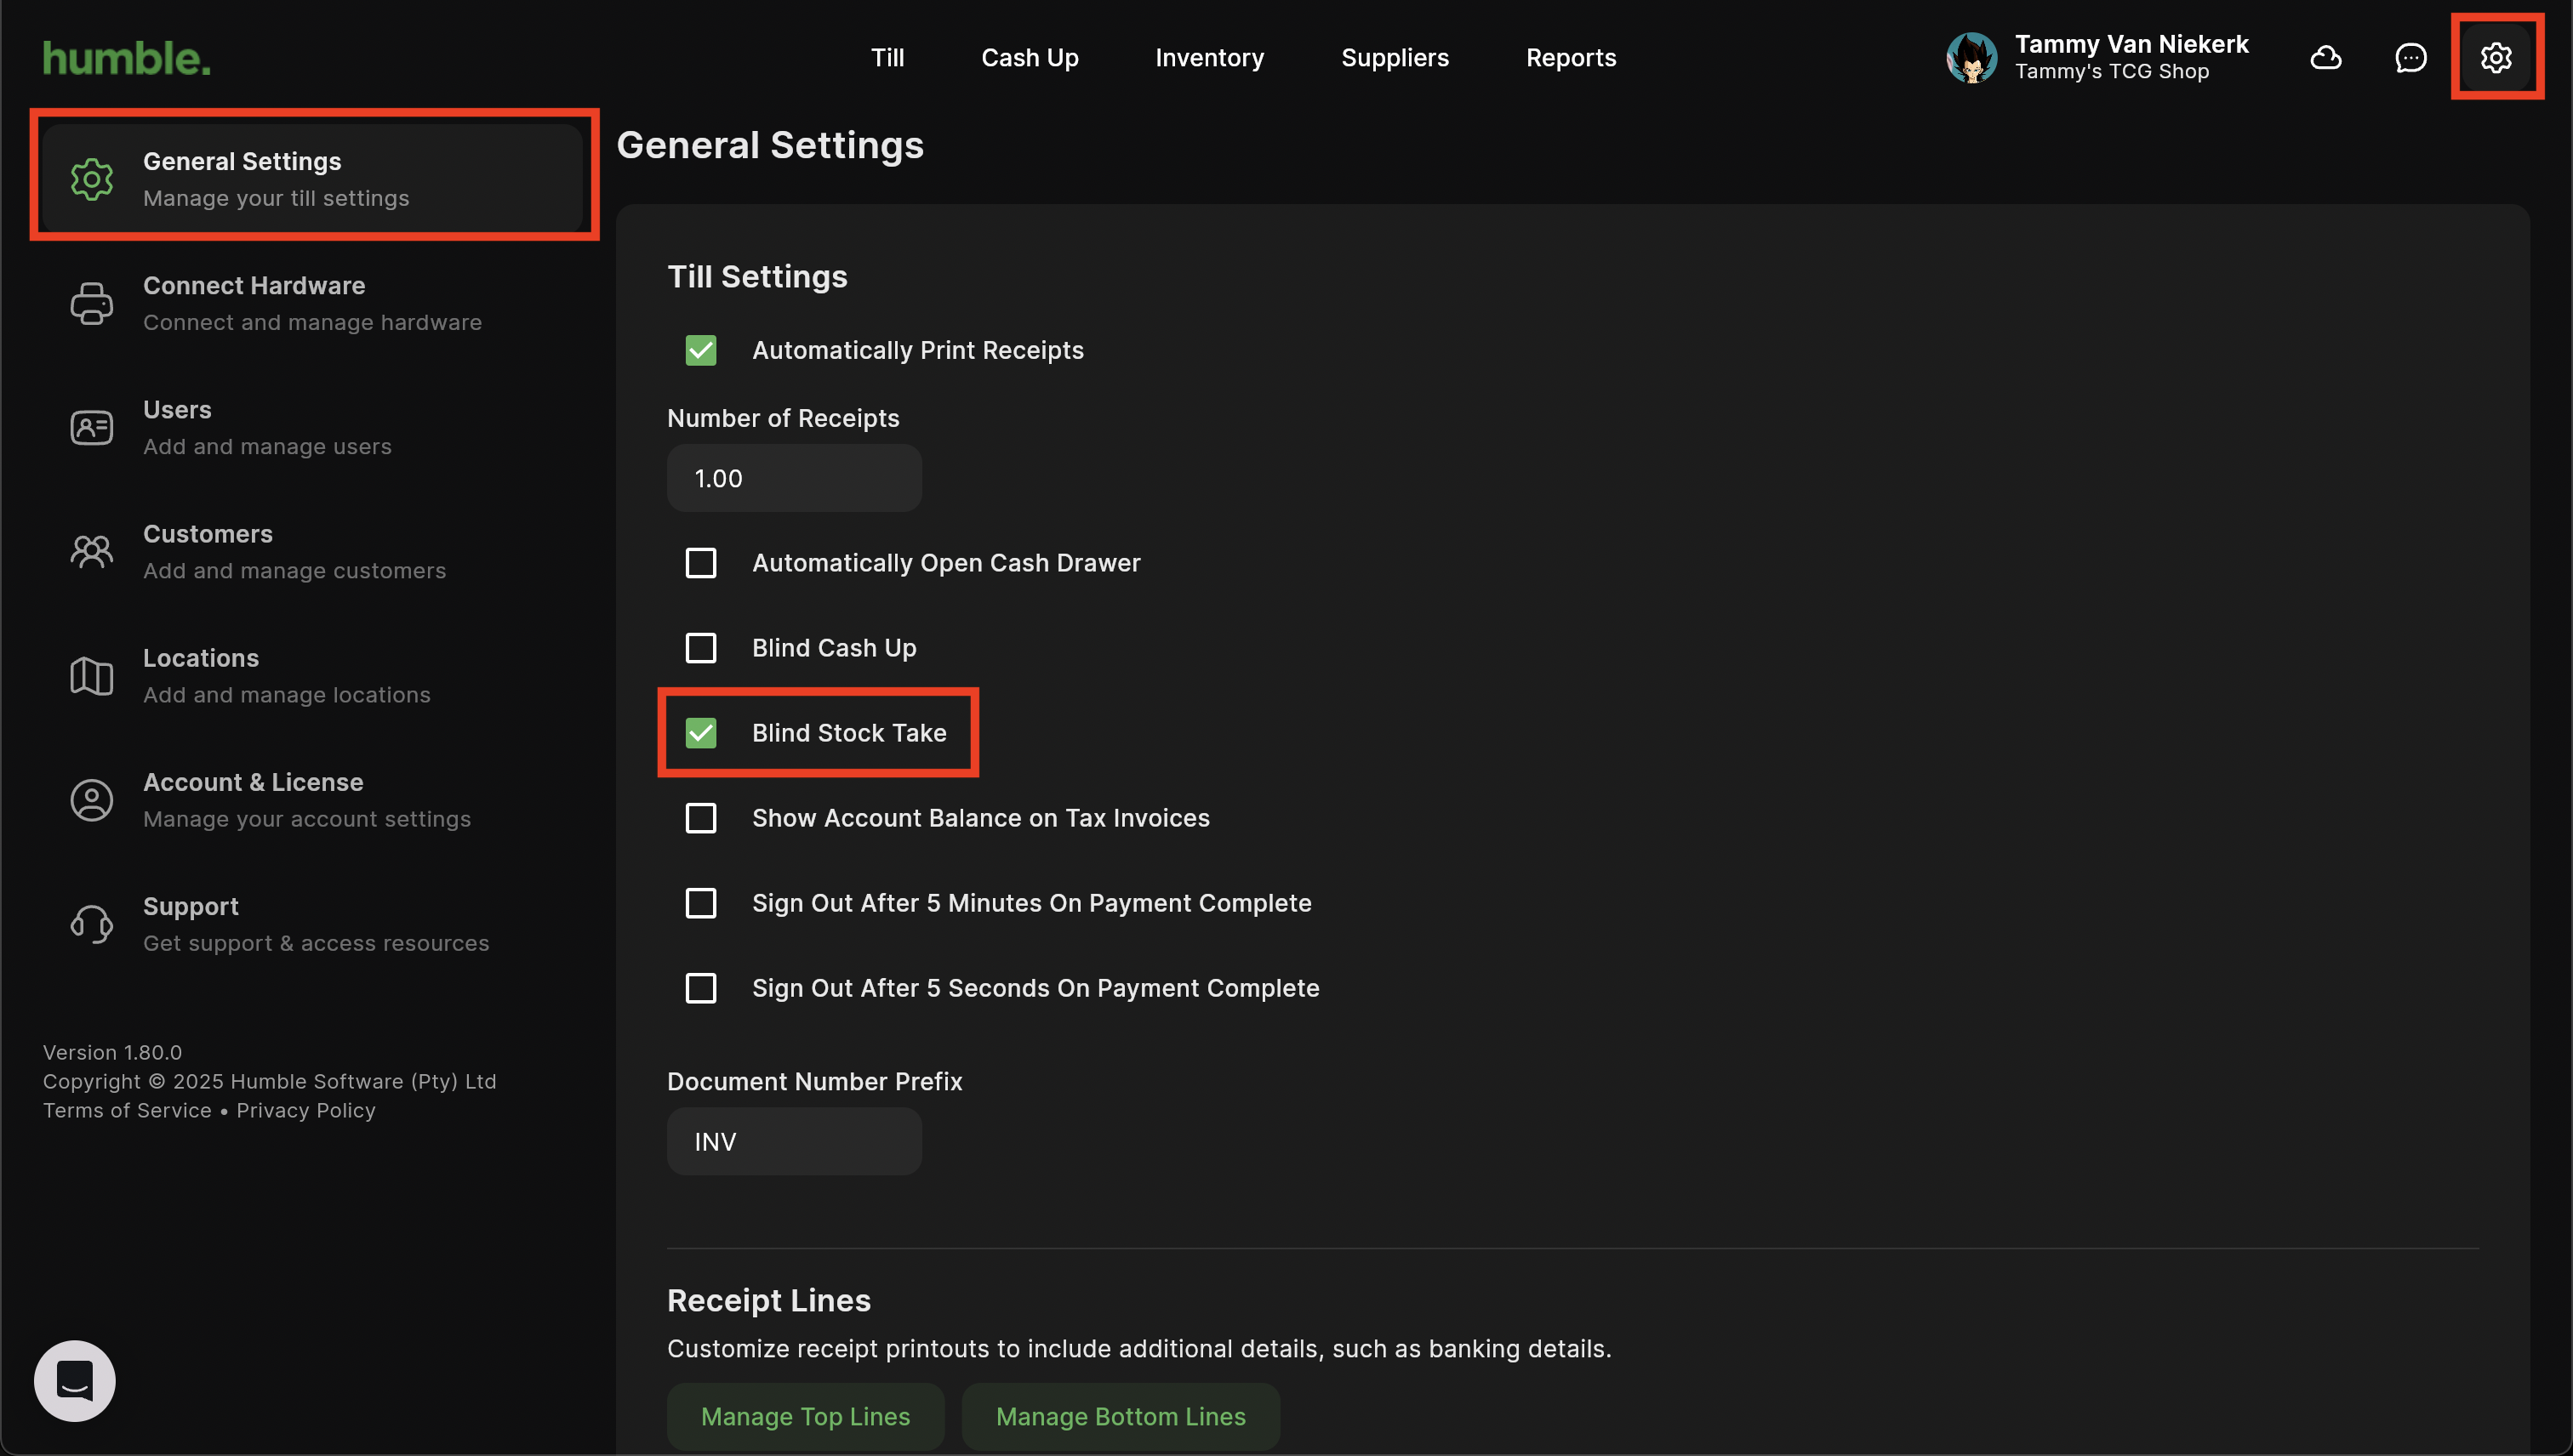Click the Customers group icon
The height and width of the screenshot is (1456, 2573).
(91, 552)
